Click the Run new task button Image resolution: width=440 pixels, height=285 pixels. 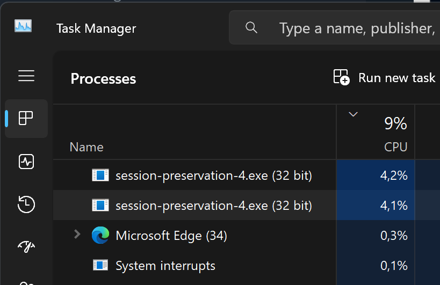[384, 78]
